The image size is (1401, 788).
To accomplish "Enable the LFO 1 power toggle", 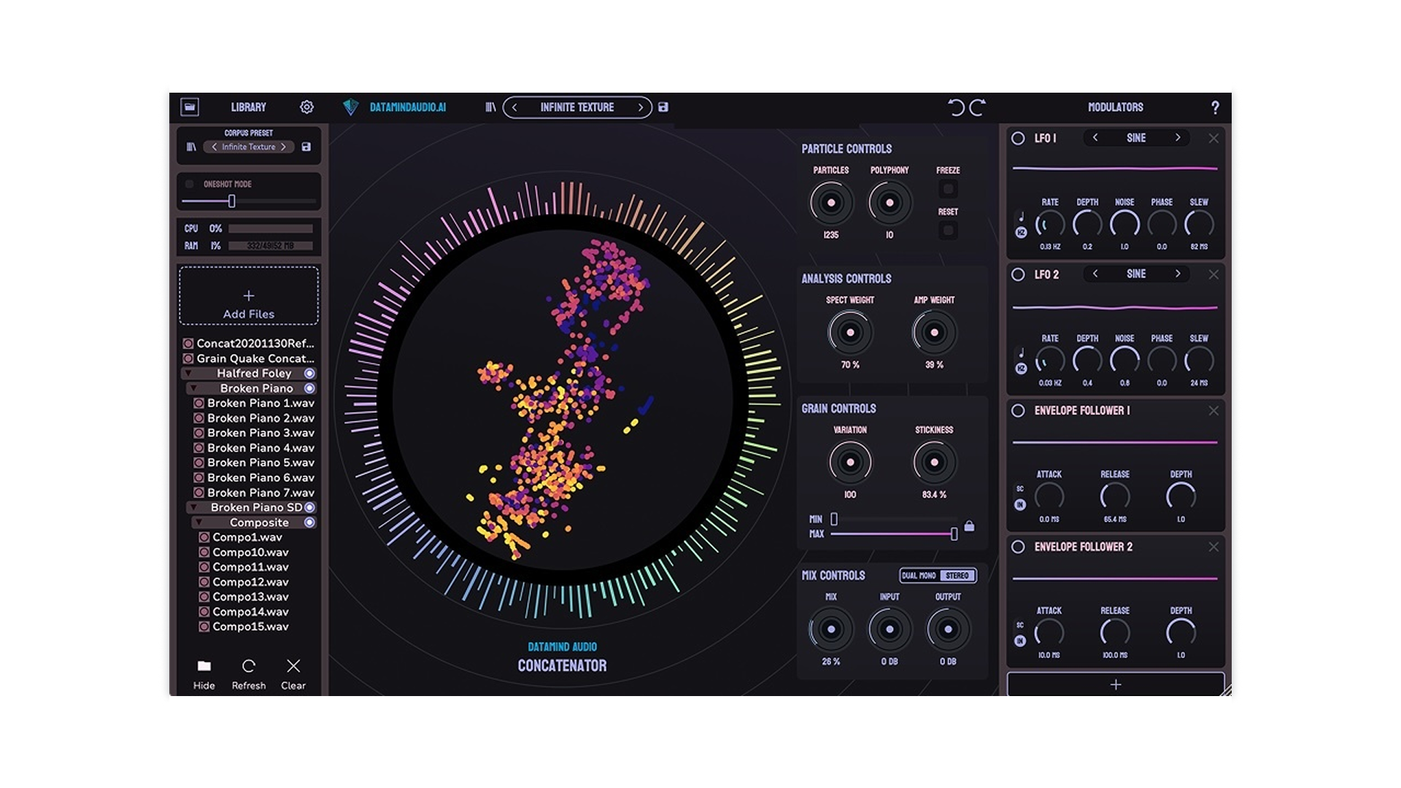I will 1018,138.
